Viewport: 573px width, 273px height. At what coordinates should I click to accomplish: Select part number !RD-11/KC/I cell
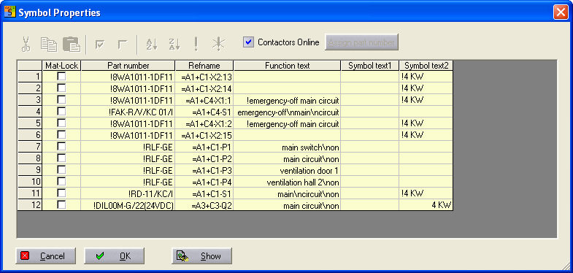point(128,193)
